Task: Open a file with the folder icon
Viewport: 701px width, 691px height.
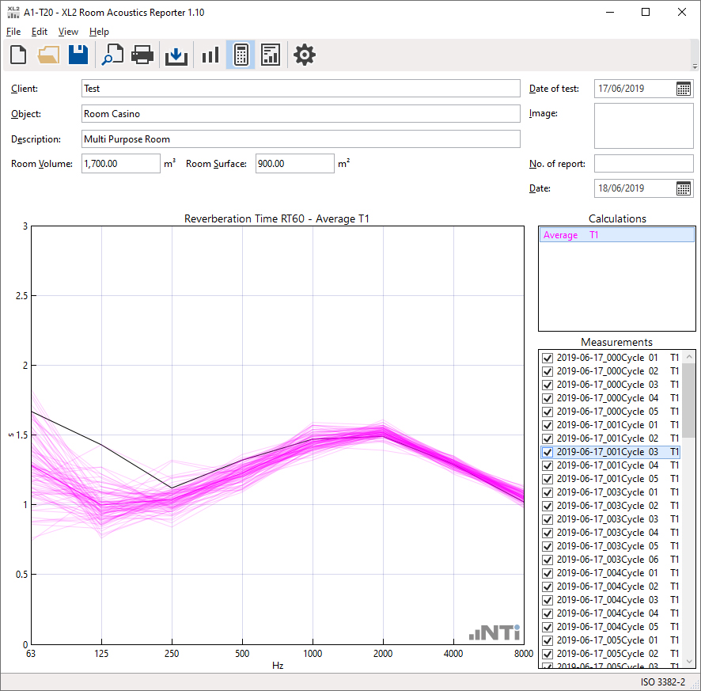Action: coord(48,55)
